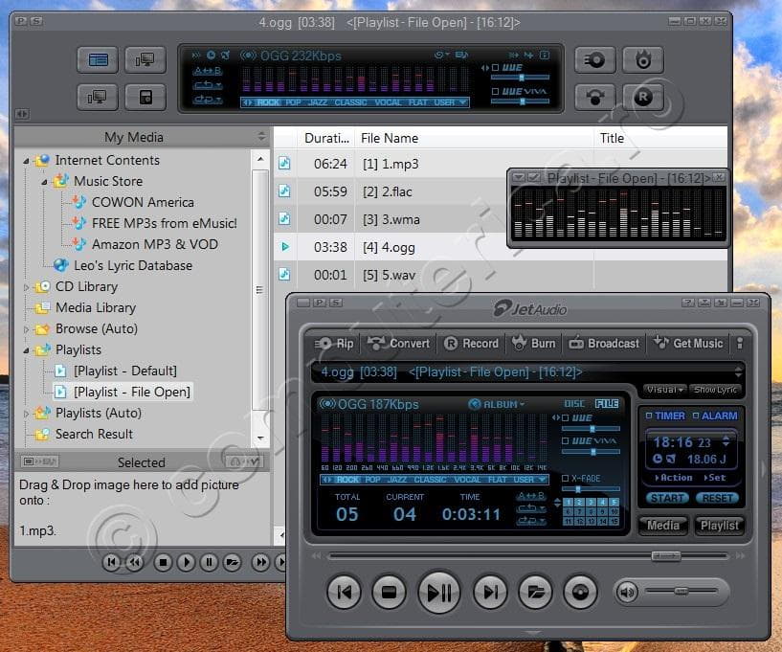Viewport: 782px width, 652px height.
Task: Expand the Playlists (Auto) tree node
Action: click(x=26, y=414)
